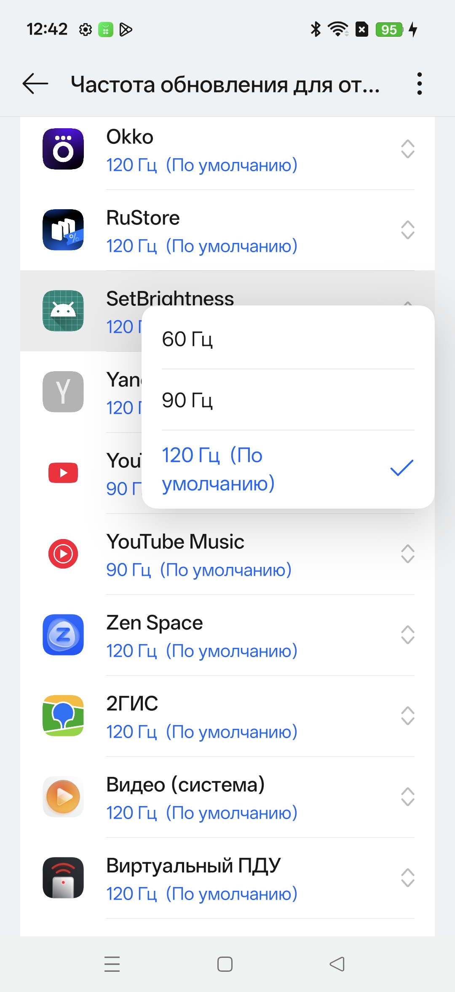This screenshot has width=455, height=992.
Task: Open YouTube Music refresh rate dropdown
Action: [x=407, y=554]
